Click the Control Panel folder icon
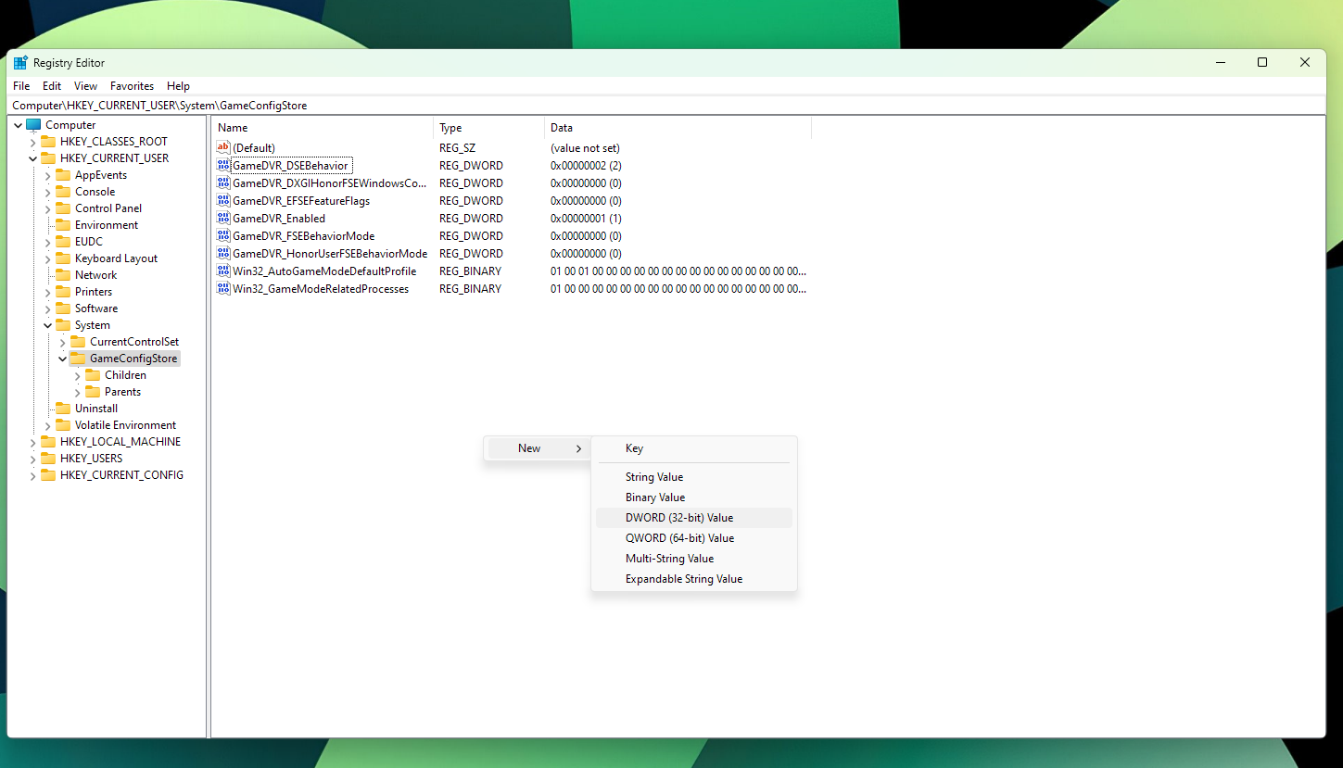Viewport: 1343px width, 768px height. (x=63, y=208)
